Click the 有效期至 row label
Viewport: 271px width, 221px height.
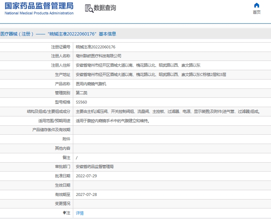[62, 194]
